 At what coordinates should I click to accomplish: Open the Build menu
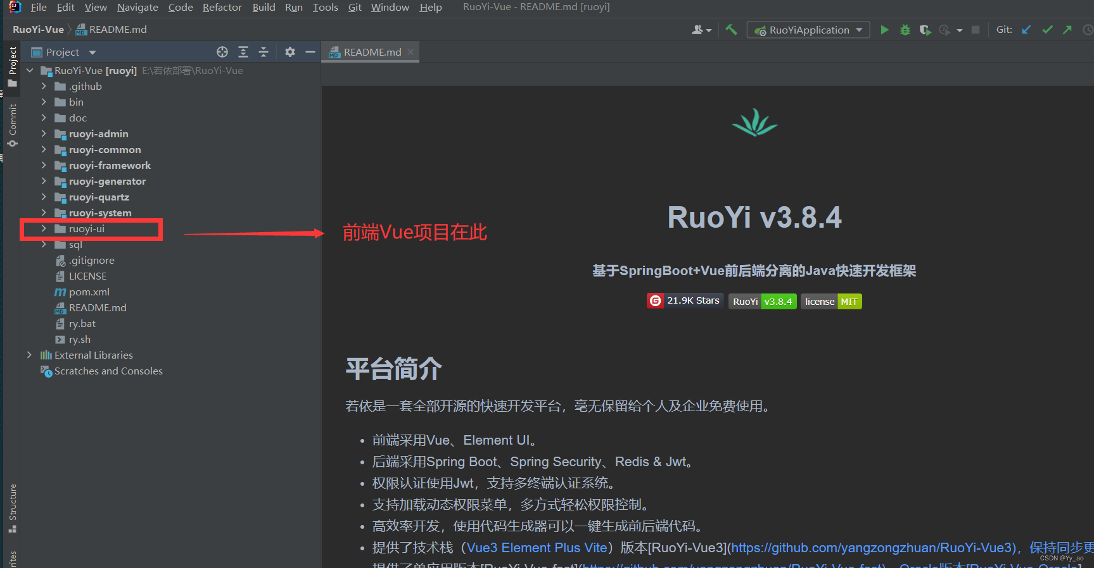[x=264, y=8]
